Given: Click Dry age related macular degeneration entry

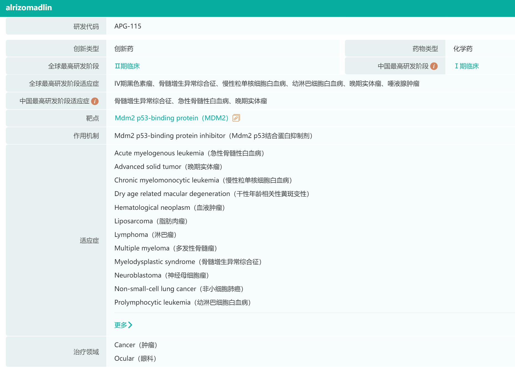Looking at the screenshot, I should pyautogui.click(x=212, y=194).
